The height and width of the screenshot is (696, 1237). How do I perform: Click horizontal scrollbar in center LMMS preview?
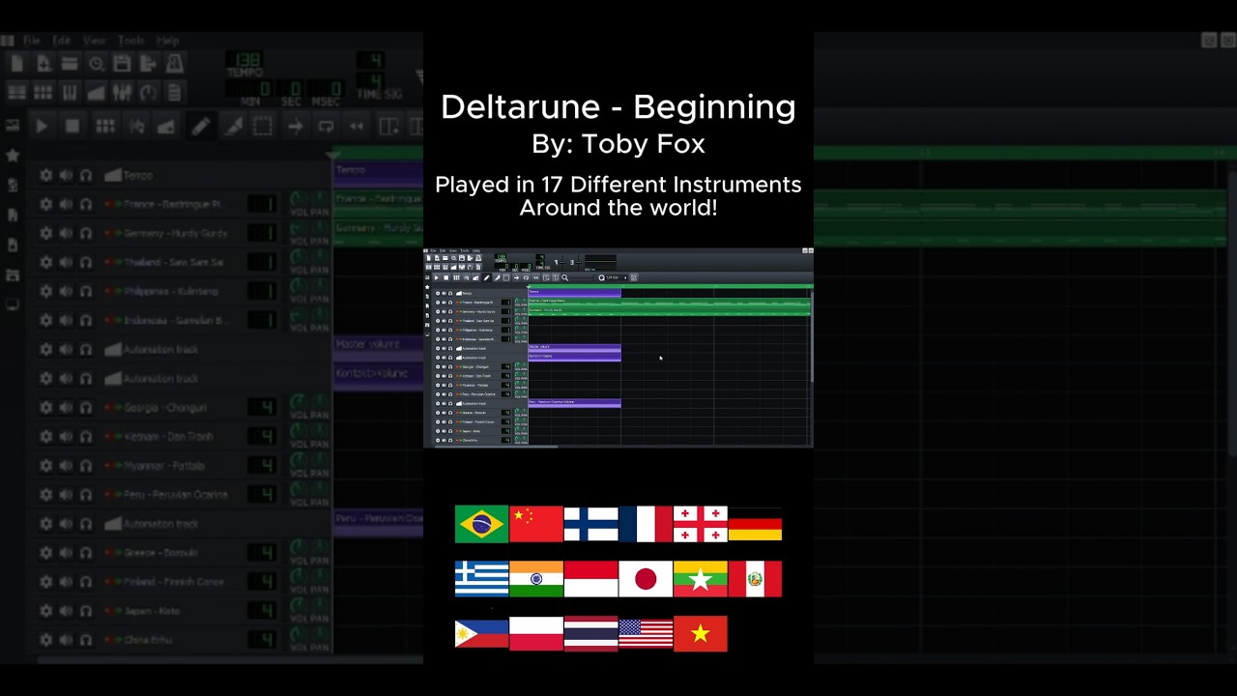point(495,447)
